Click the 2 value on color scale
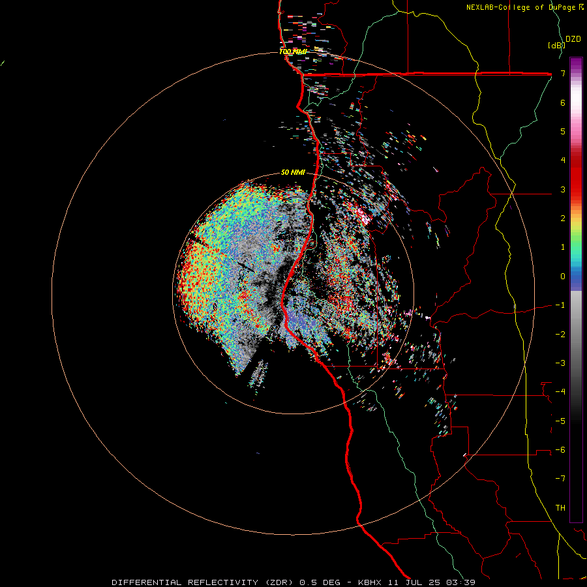Screen dimensions: 587x587 (563, 218)
